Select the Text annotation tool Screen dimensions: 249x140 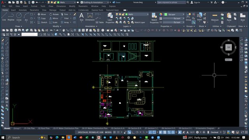[x=81, y=17]
